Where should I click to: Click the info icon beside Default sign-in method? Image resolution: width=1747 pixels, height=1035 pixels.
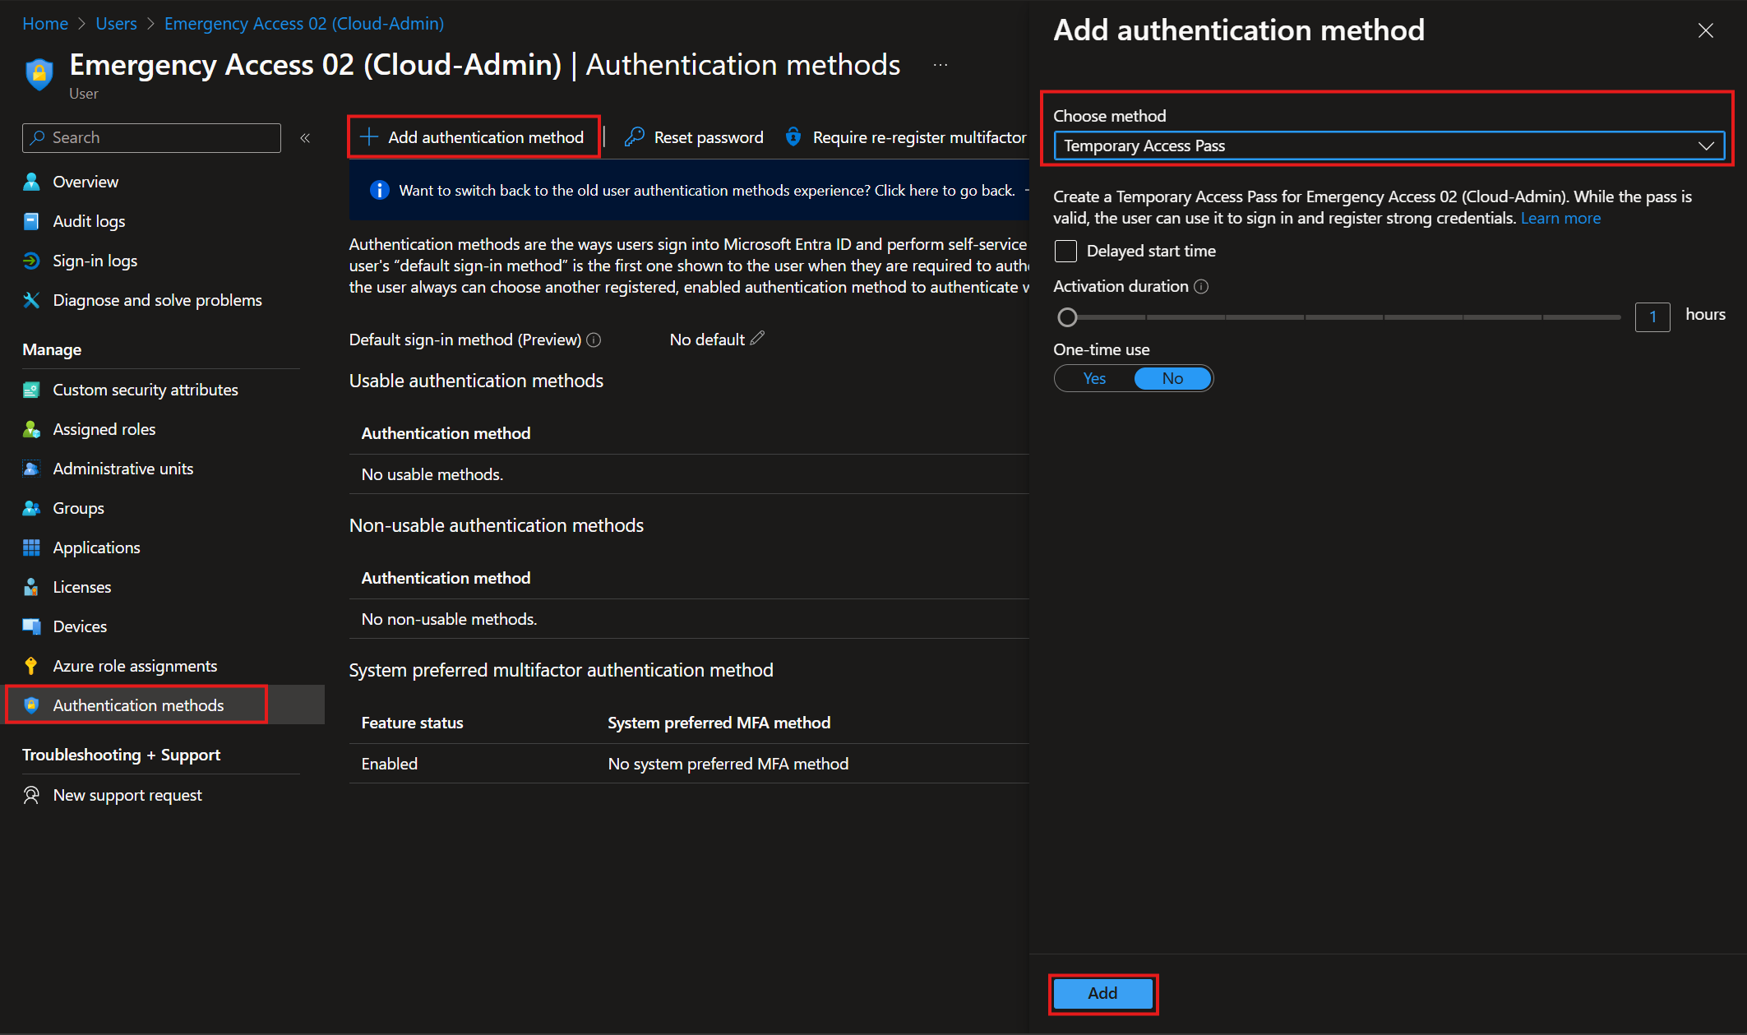pos(594,340)
